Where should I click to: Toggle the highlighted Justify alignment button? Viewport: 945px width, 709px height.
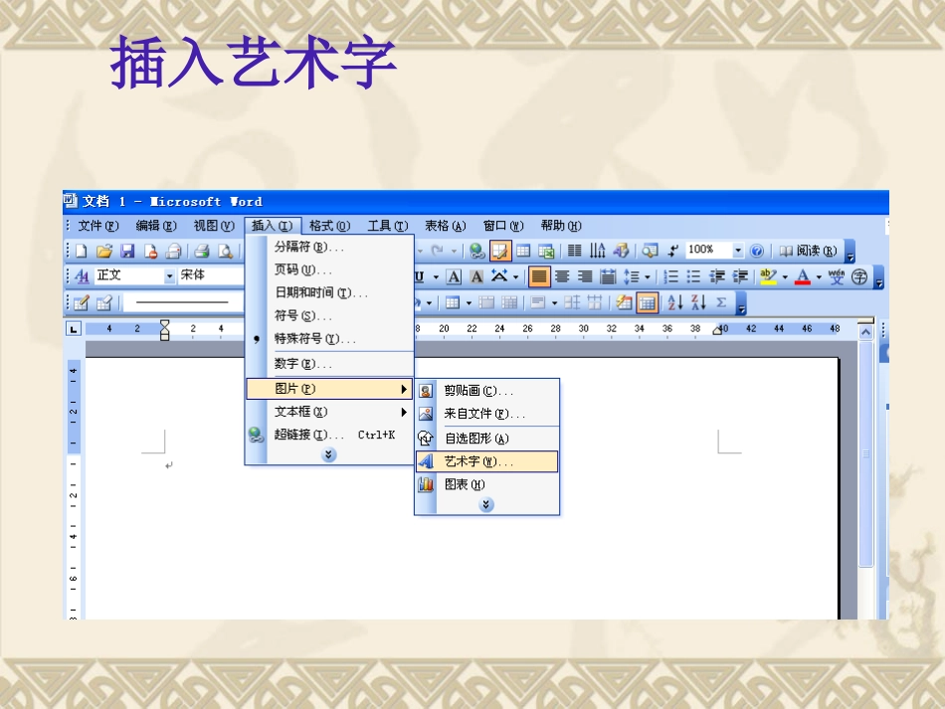click(539, 276)
